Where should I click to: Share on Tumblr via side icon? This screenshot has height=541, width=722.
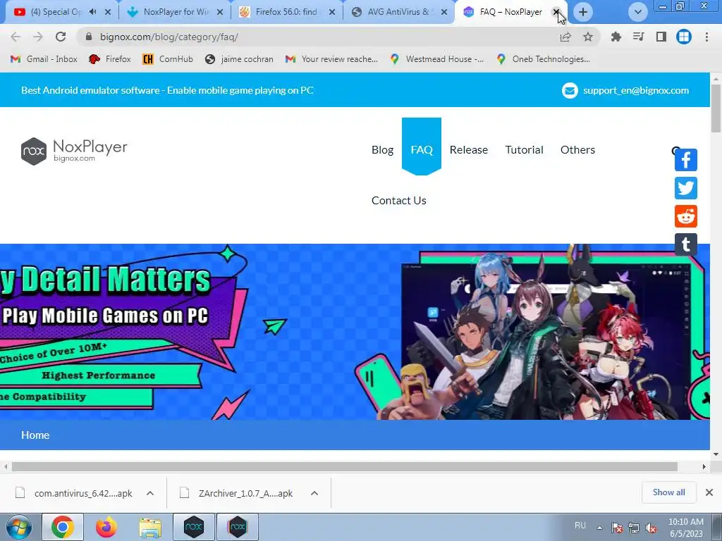tap(685, 244)
